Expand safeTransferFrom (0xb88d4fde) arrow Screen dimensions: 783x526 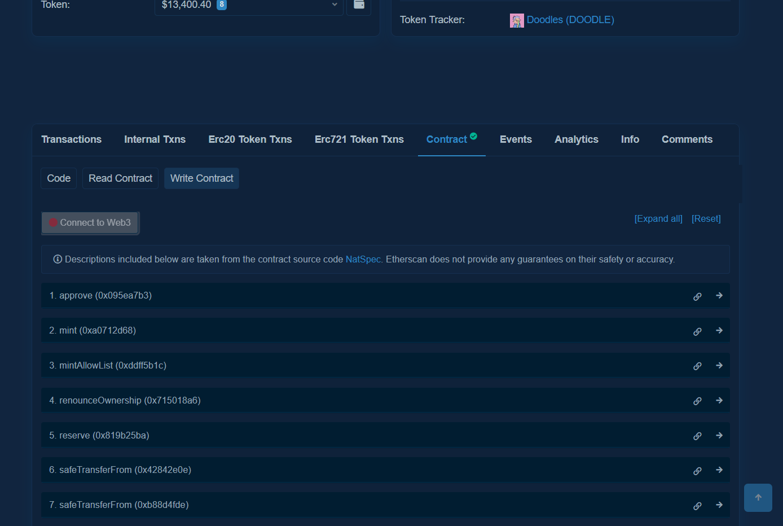click(x=719, y=505)
